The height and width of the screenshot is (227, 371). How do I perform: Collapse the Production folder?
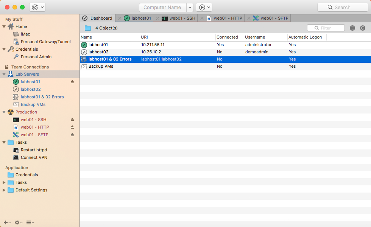[x=4, y=112]
